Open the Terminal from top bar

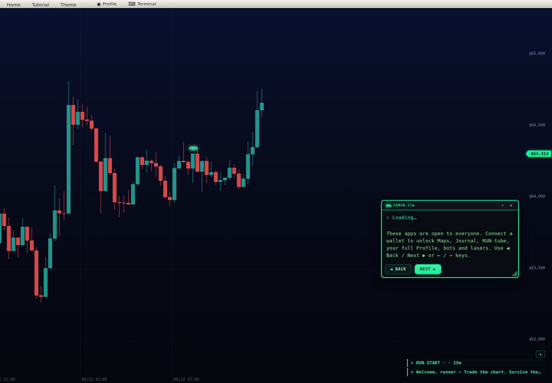142,4
